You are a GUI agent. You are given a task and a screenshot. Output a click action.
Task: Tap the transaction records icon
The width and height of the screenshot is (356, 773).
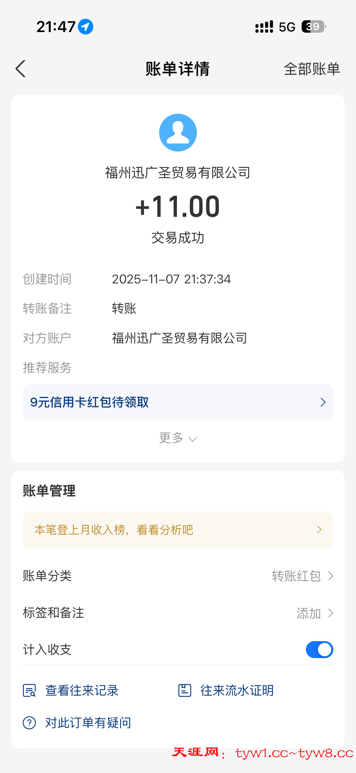[29, 691]
